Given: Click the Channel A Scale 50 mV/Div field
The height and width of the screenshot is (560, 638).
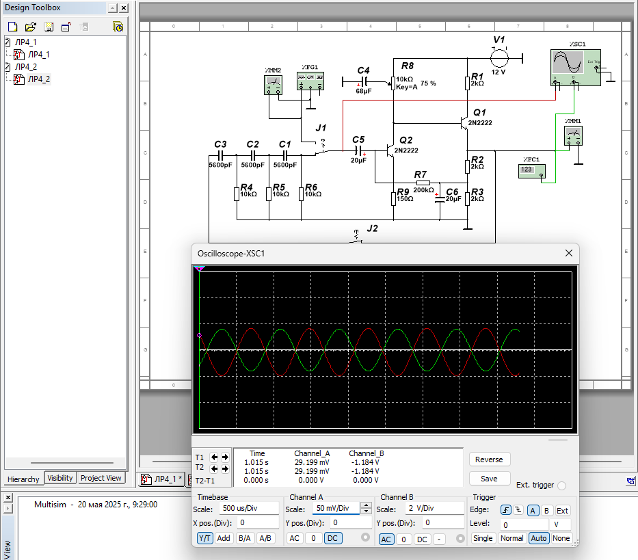Looking at the screenshot, I should click(336, 508).
